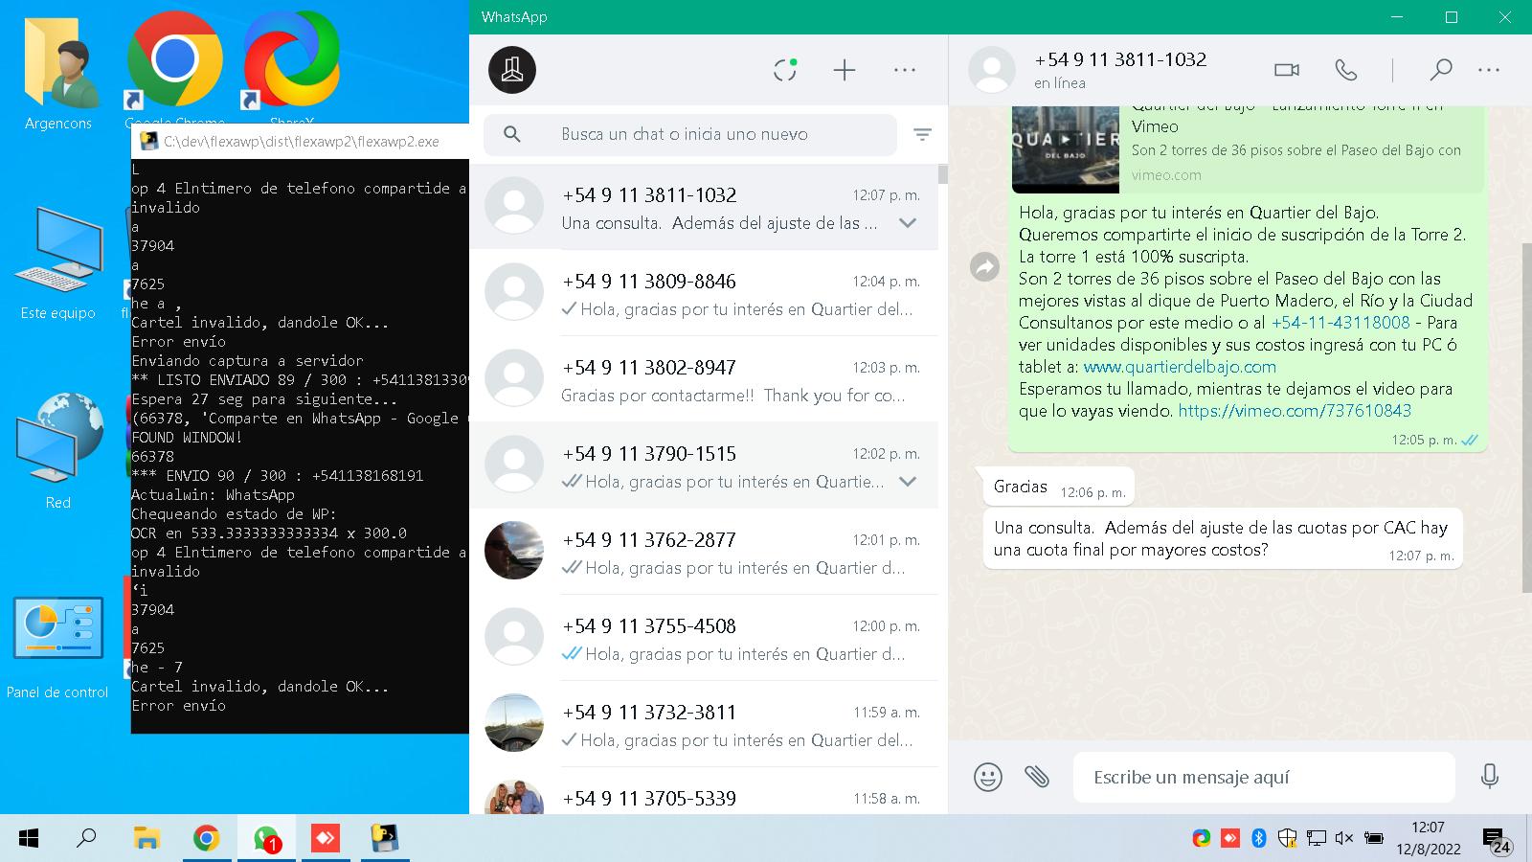
Task: Open File Explorer from taskbar
Action: point(146,839)
